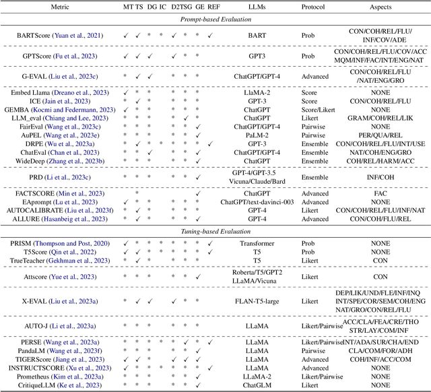This screenshot has height=392, width=431.
Task: Select the 'LlaMA-2' cell for Embed Llama
Action: click(x=257, y=93)
